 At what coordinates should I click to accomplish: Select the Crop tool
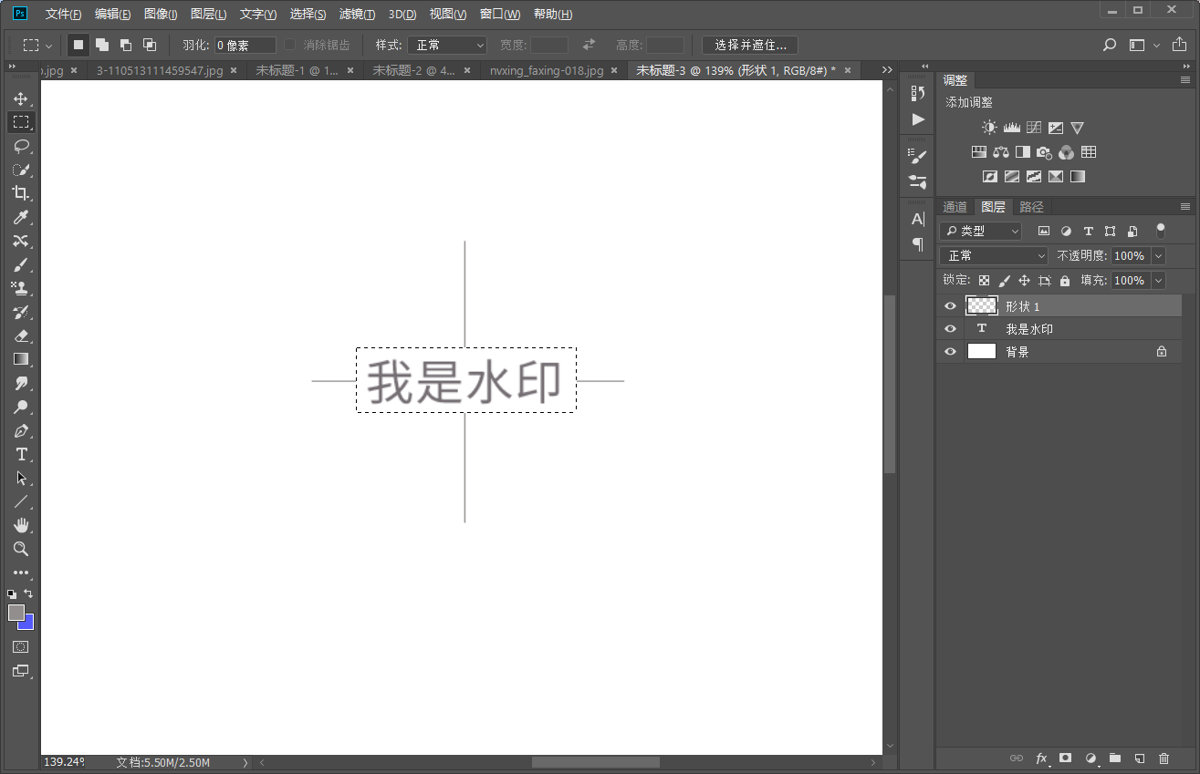pos(20,193)
